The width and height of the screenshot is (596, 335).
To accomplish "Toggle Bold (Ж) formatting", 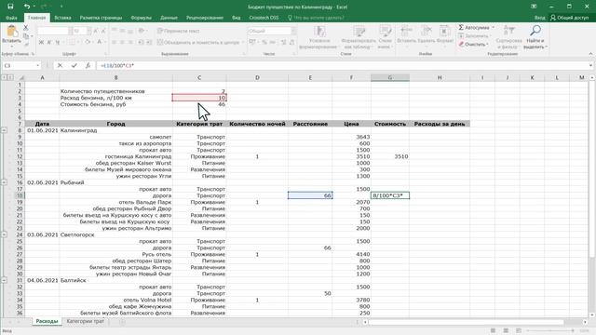I will point(41,42).
